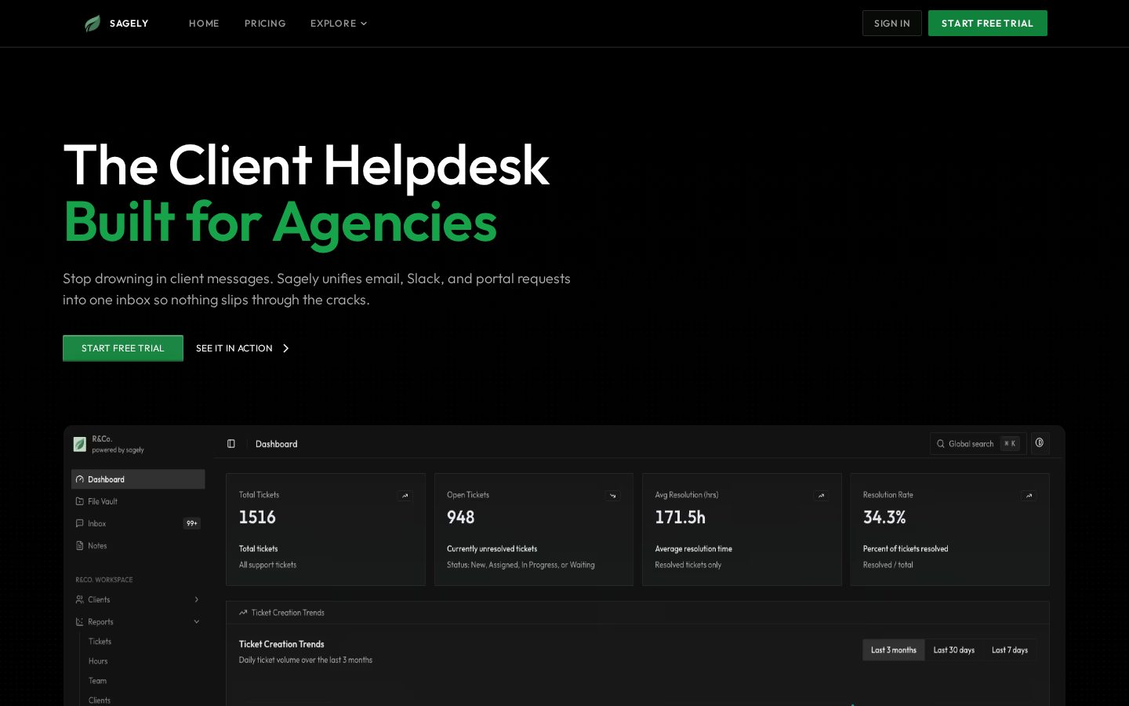The width and height of the screenshot is (1129, 706).
Task: Click the Clients people icon
Action: point(80,599)
